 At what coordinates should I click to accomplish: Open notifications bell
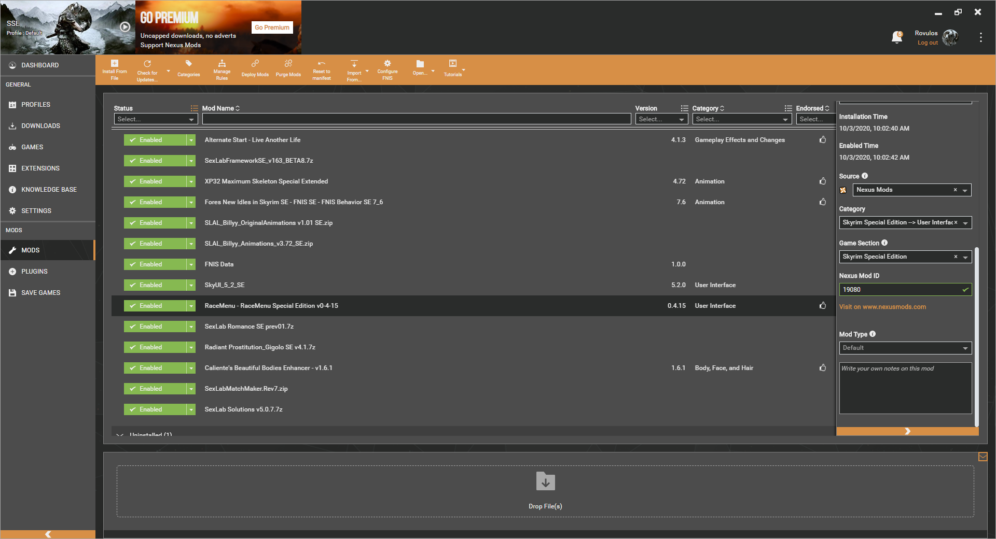[897, 37]
